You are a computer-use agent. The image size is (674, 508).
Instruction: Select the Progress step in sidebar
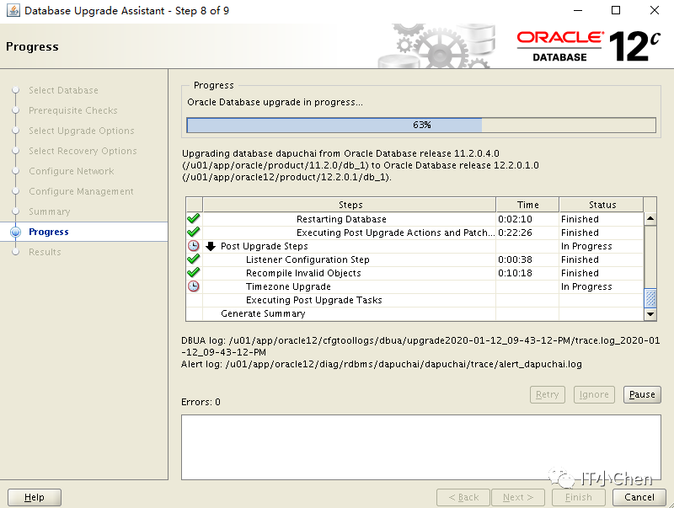49,232
